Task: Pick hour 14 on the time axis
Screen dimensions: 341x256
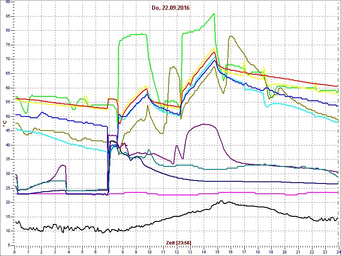Action: (x=203, y=251)
